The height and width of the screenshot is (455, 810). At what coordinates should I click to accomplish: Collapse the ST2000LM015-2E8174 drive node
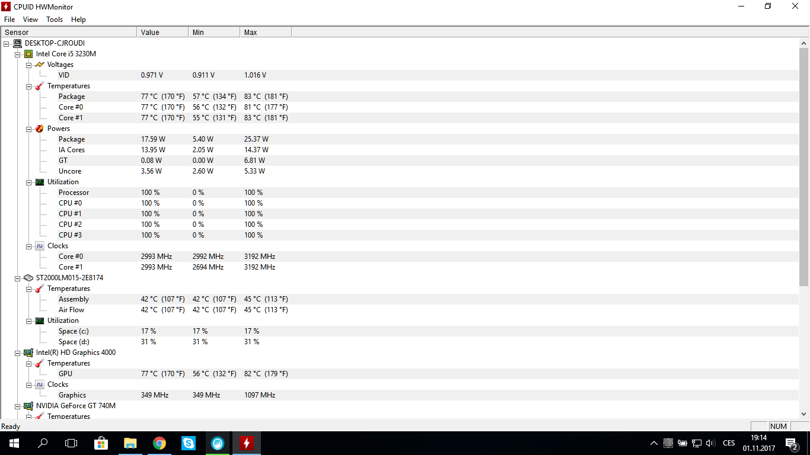18,278
